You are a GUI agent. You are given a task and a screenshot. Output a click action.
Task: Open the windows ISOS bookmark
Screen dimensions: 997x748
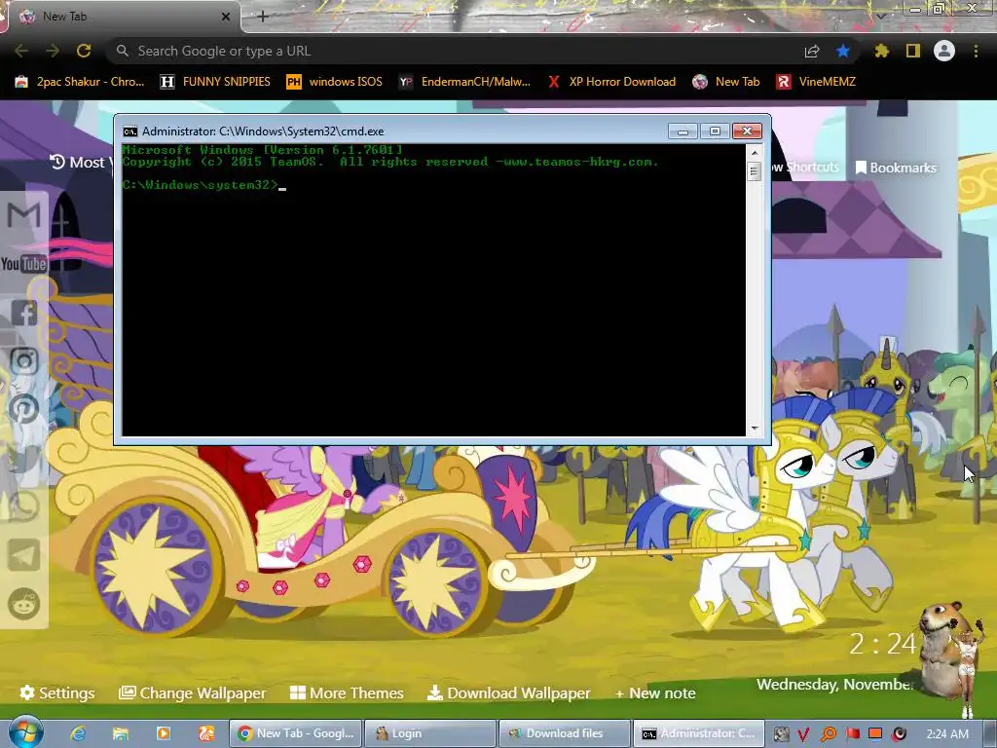click(335, 82)
